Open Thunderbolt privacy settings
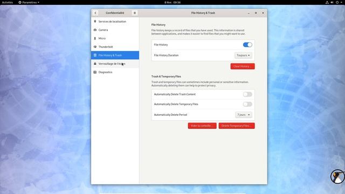 click(x=115, y=47)
